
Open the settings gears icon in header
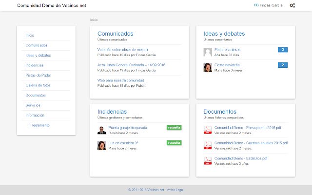(x=292, y=5)
